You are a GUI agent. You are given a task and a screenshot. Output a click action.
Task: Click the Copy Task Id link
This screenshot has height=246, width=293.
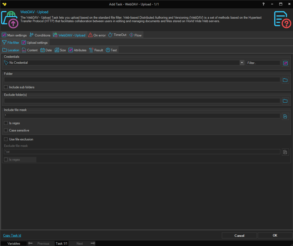point(12,235)
